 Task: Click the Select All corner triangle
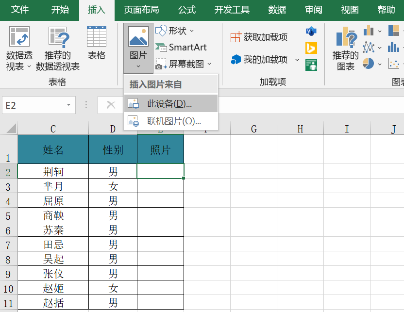pyautogui.click(x=12, y=128)
